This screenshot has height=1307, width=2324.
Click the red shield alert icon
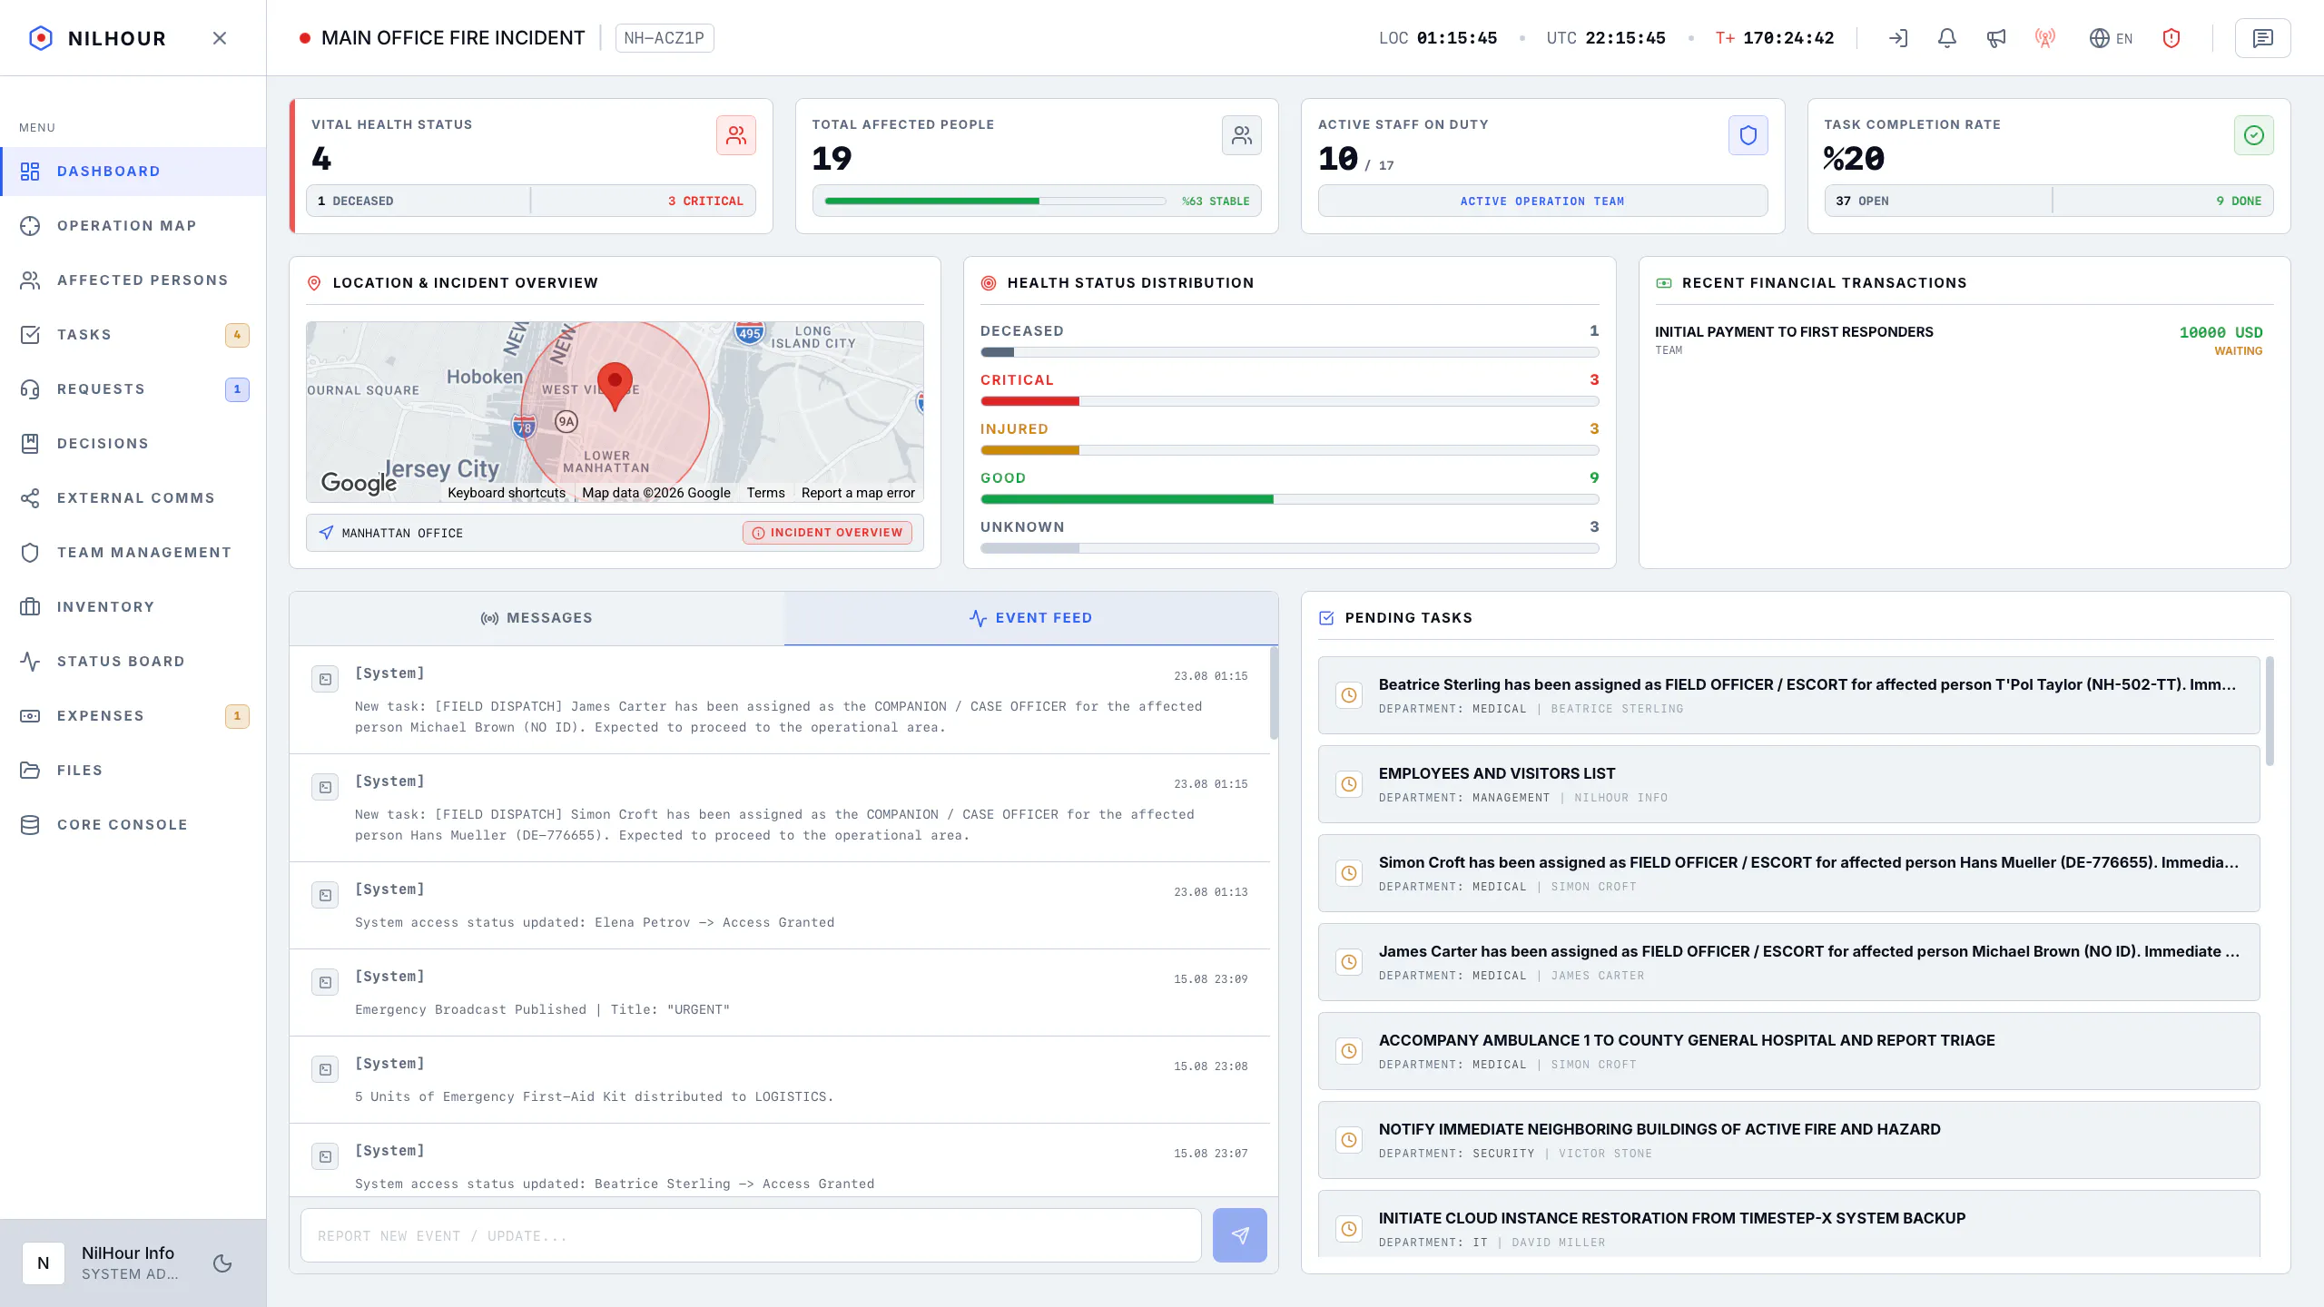coord(2171,38)
